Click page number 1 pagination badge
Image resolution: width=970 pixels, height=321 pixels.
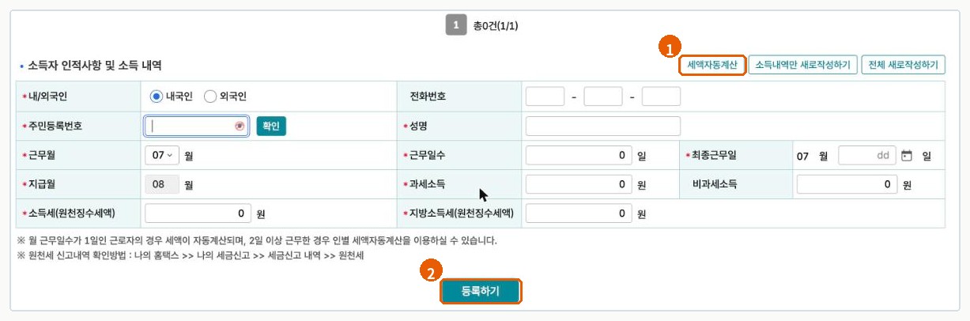click(x=456, y=25)
